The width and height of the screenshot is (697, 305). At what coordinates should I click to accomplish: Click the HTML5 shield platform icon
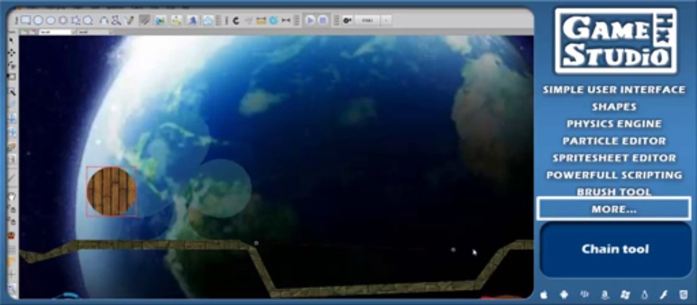click(x=683, y=294)
